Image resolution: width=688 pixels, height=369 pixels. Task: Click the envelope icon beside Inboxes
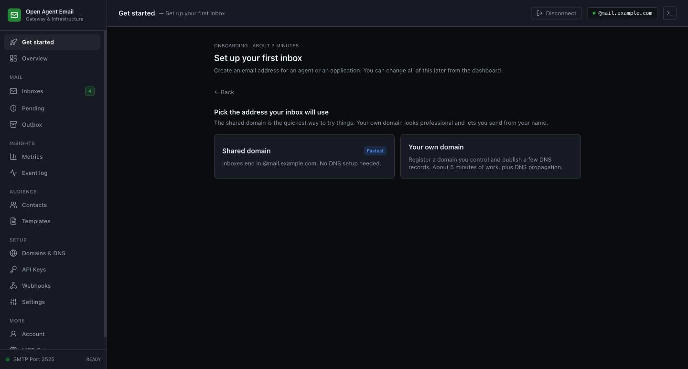[x=13, y=91]
